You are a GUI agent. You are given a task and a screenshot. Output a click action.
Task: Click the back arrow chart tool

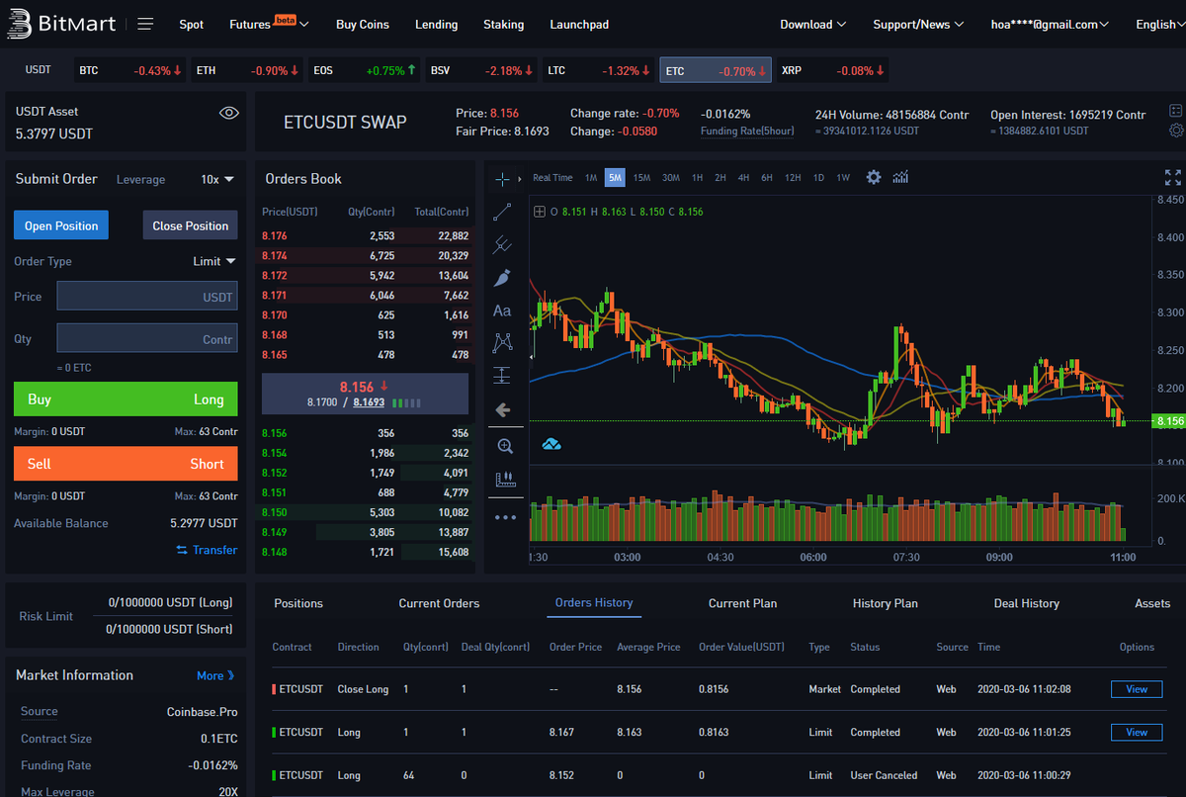point(502,409)
